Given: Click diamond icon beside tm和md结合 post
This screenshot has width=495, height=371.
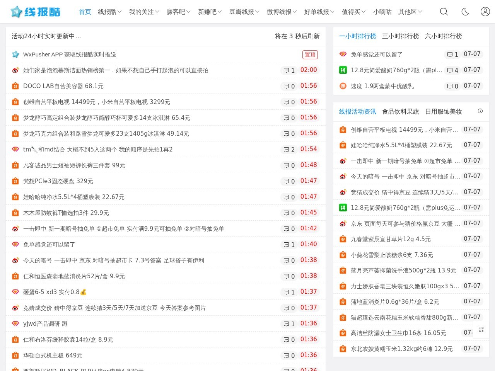Looking at the screenshot, I should (x=15, y=150).
